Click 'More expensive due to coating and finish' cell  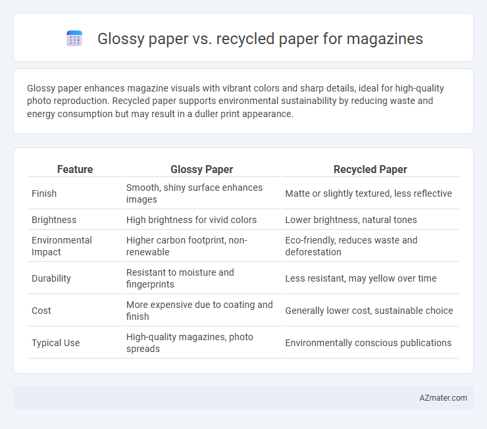point(201,311)
